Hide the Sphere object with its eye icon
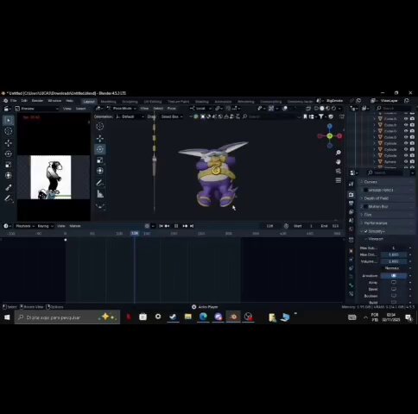Viewport: 418px width, 414px height. tap(406, 162)
